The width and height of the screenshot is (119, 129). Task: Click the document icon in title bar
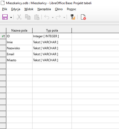click(3, 3)
